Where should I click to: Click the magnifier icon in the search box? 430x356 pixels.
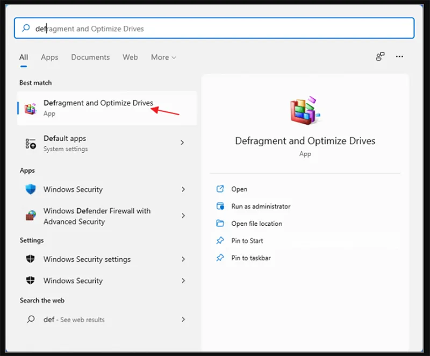click(x=26, y=28)
